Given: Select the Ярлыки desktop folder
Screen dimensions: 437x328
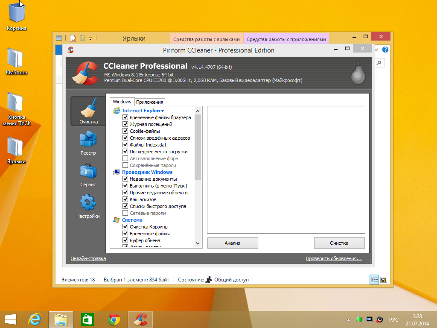Looking at the screenshot, I should pos(17,150).
